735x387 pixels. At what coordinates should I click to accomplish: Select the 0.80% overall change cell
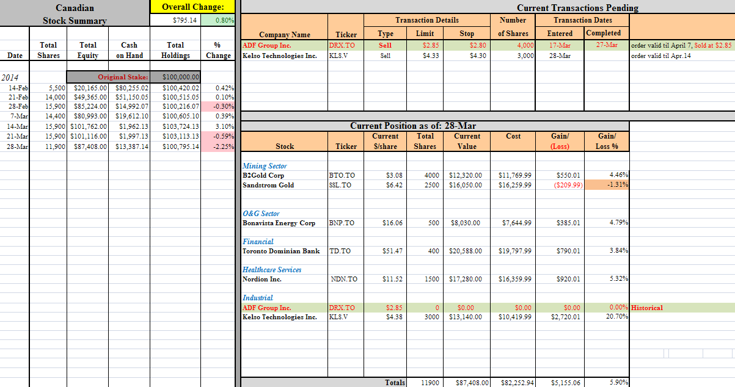click(219, 20)
